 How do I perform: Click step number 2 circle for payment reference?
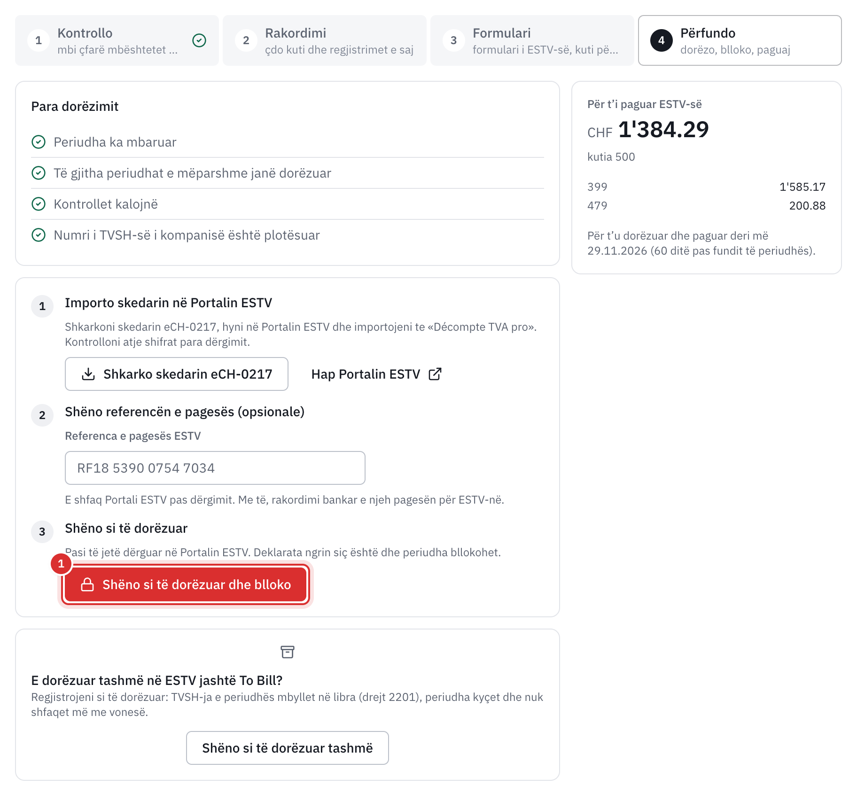click(42, 415)
